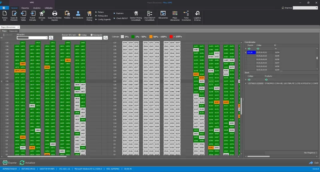The width and height of the screenshot is (320, 172).
Task: Click the Coordenadas list vertical scrollbar
Action: tap(317, 58)
